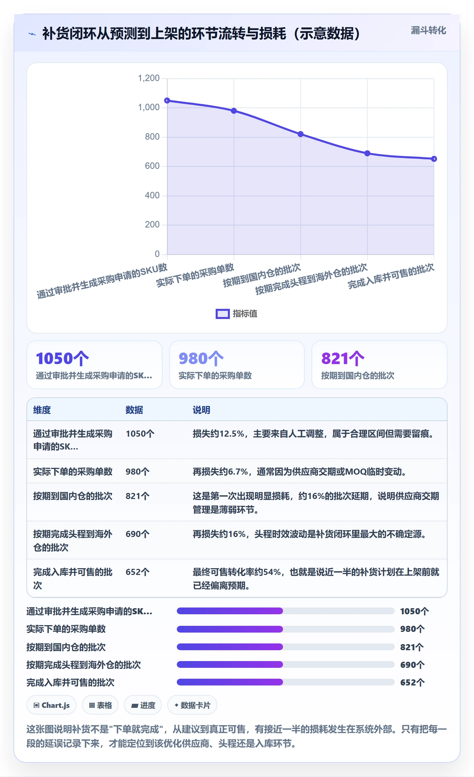The height and width of the screenshot is (777, 474).
Task: Click the lightning bolt icon beside the title
Action: [x=32, y=34]
